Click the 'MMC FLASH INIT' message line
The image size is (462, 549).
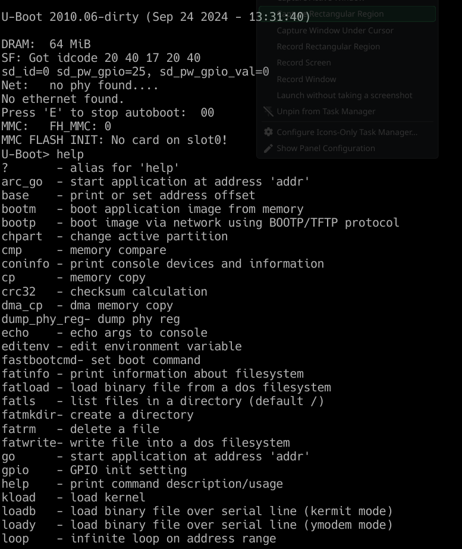click(114, 140)
